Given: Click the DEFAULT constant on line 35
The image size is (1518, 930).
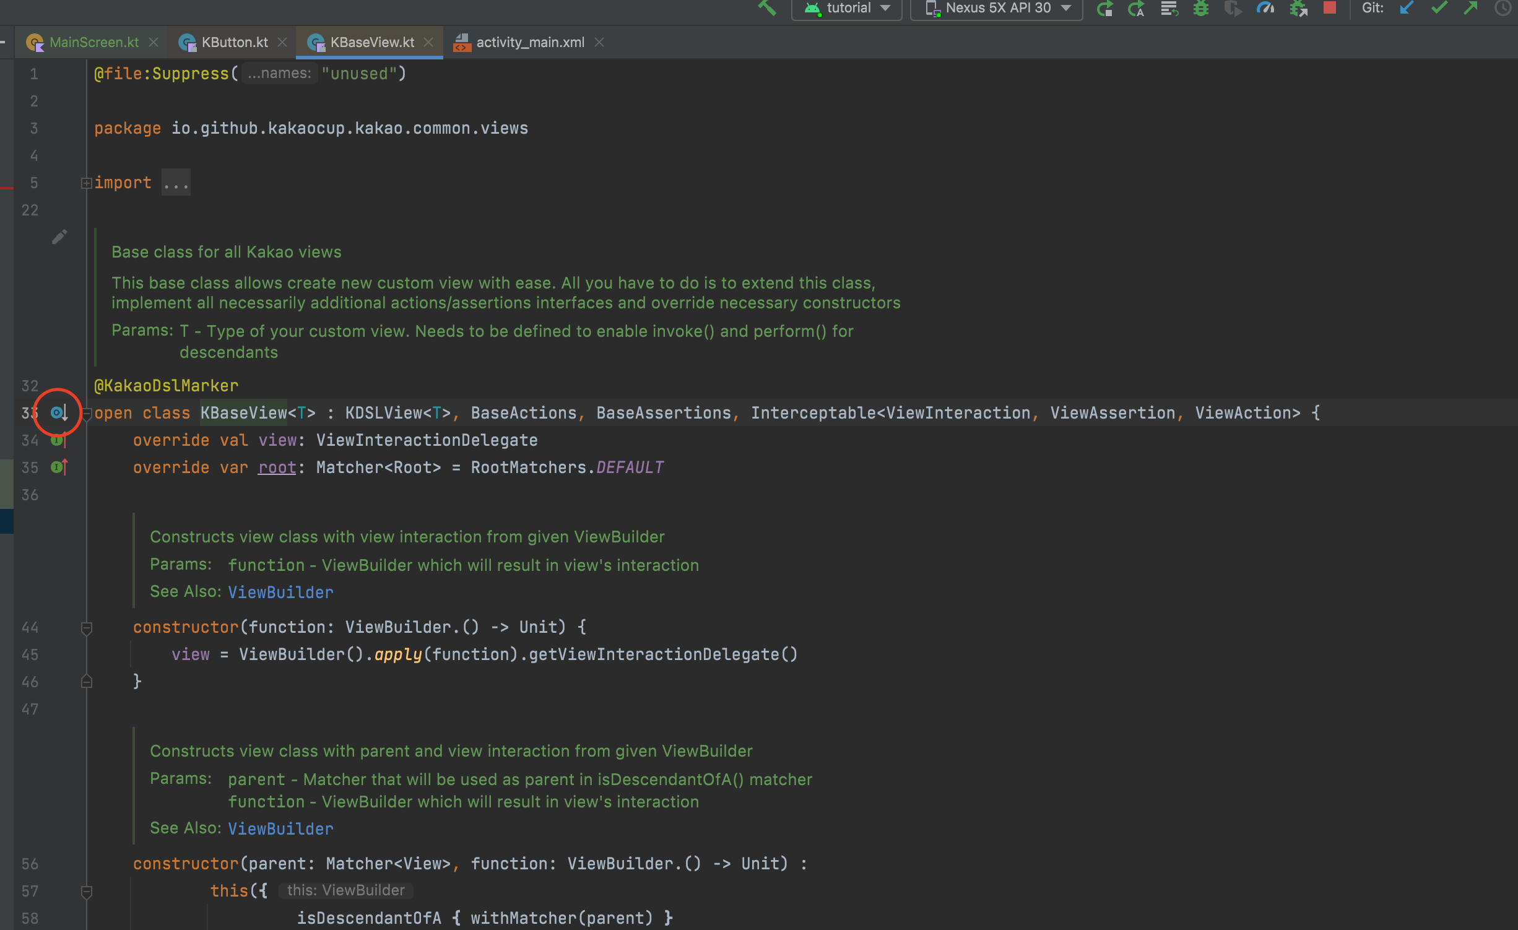Looking at the screenshot, I should point(630,467).
